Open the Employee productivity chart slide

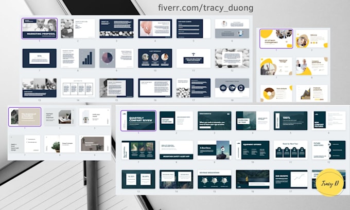312,93
